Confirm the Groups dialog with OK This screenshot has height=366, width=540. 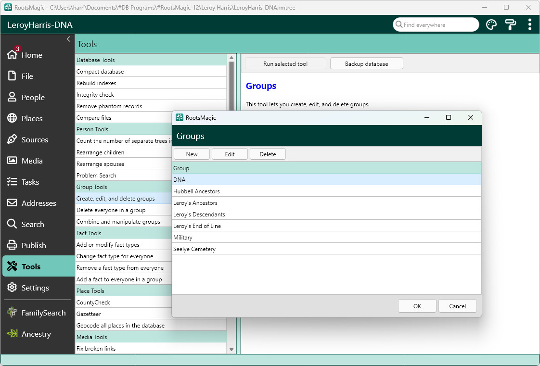coord(417,306)
